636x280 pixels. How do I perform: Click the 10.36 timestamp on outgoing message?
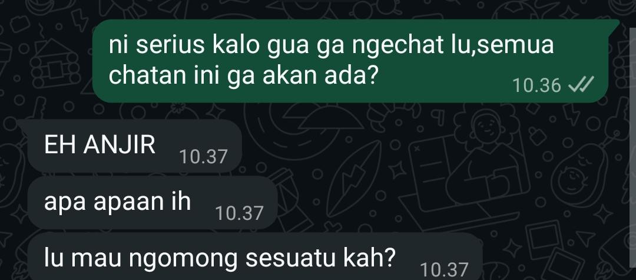pyautogui.click(x=536, y=85)
